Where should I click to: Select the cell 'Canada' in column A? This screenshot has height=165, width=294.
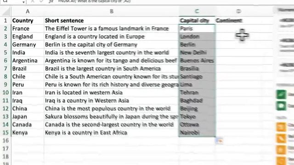[28, 125]
